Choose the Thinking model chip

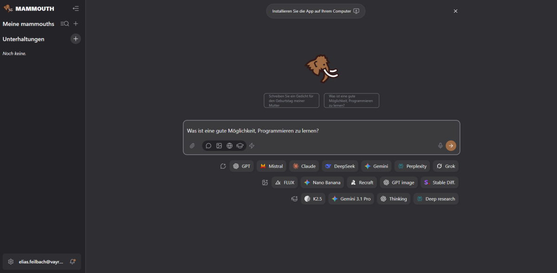point(394,199)
